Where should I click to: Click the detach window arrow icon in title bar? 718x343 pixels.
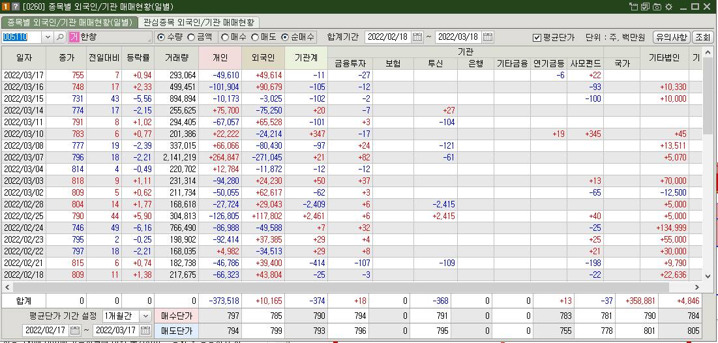pos(634,7)
